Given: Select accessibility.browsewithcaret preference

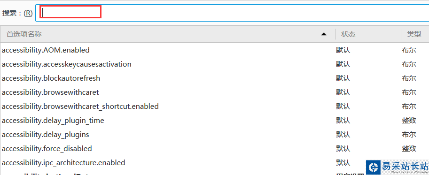Looking at the screenshot, I should click(x=214, y=92).
